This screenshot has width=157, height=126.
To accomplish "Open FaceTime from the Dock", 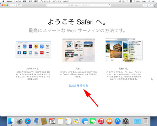I will [93, 121].
